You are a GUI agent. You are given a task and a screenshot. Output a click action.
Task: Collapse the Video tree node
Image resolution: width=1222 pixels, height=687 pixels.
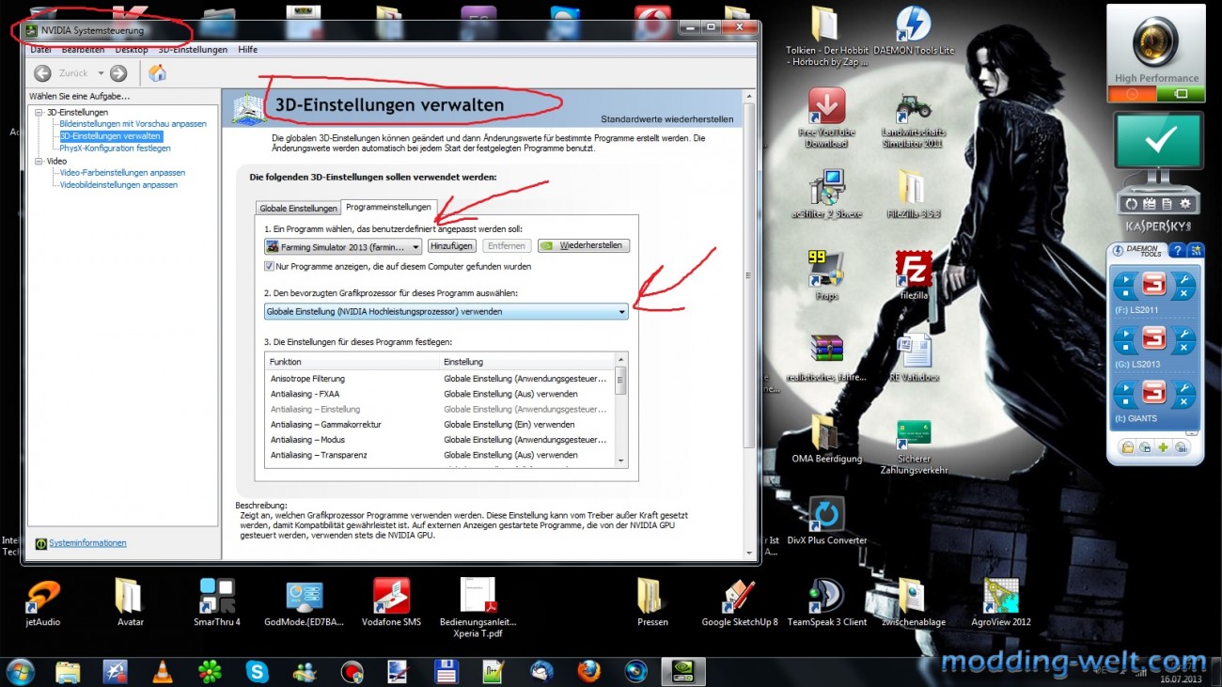(x=39, y=162)
